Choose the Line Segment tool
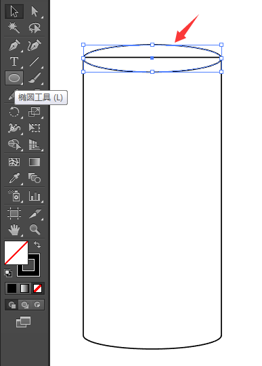The image size is (262, 366). tap(35, 62)
